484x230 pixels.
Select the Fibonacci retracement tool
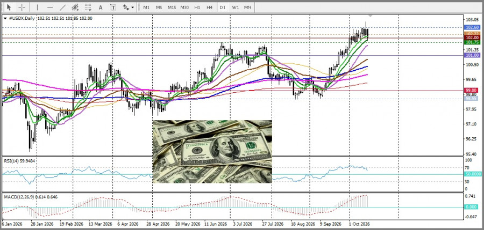(x=88, y=7)
